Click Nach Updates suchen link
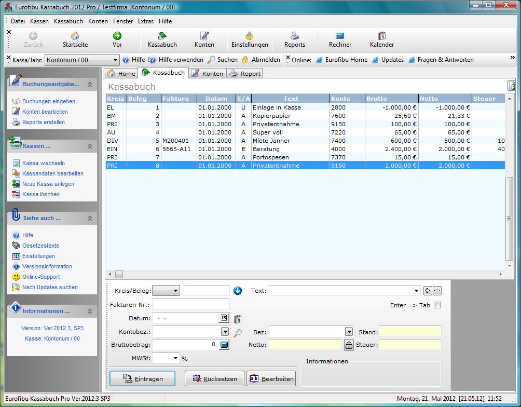This screenshot has width=521, height=407. (x=50, y=287)
